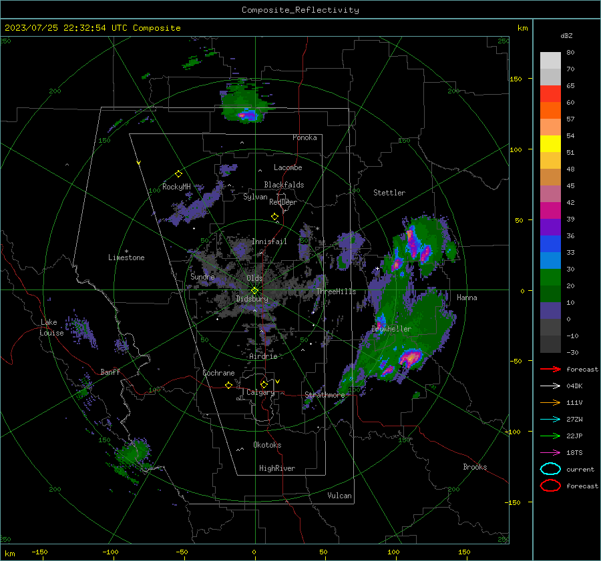This screenshot has width=601, height=561.
Task: Click the Lacombe label on map
Action: (288, 167)
